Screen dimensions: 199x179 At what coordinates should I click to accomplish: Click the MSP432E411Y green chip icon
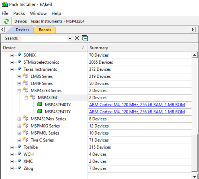click(40, 112)
